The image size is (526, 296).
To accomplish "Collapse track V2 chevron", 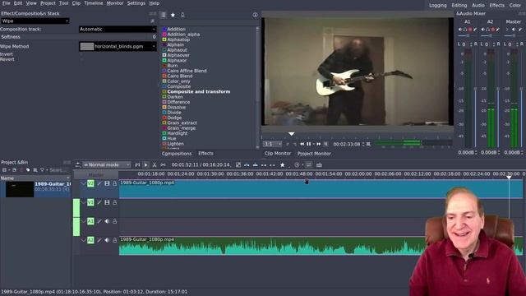I will pos(83,183).
